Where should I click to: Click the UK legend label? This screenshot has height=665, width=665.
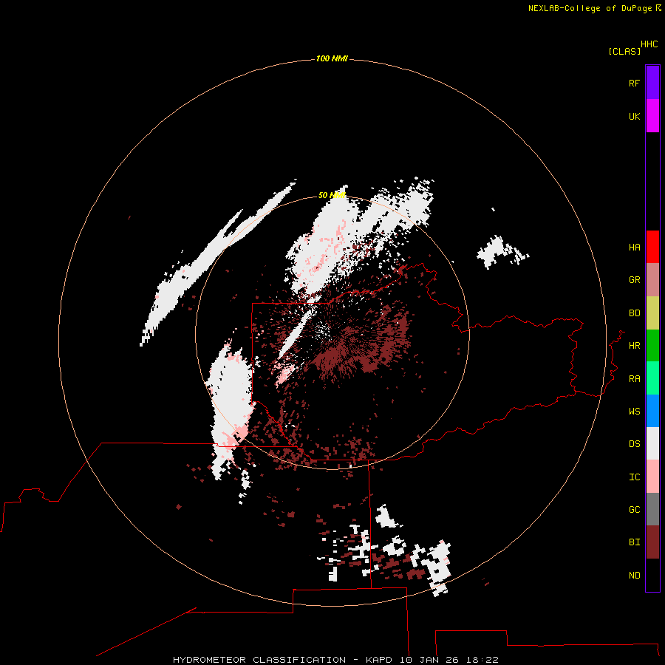[634, 116]
